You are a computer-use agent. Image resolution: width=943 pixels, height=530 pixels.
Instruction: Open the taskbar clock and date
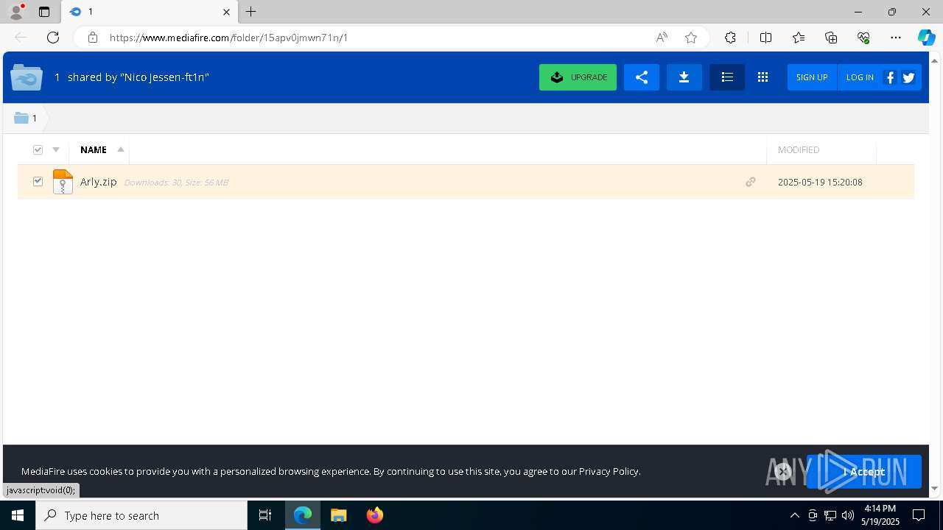point(880,515)
